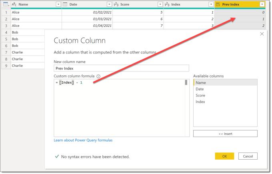Click the Insert button

point(225,134)
